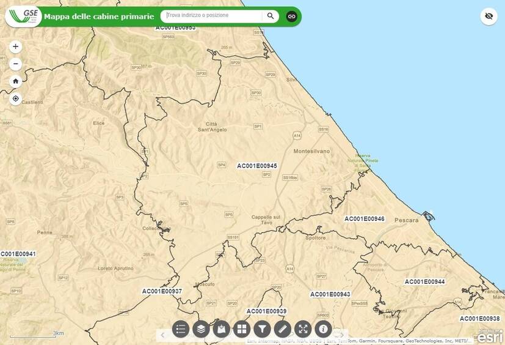This screenshot has height=345, width=505.
Task: Open the layers list widget
Action: point(201,329)
